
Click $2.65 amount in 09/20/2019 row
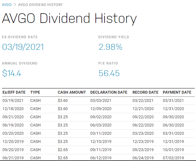63,150
